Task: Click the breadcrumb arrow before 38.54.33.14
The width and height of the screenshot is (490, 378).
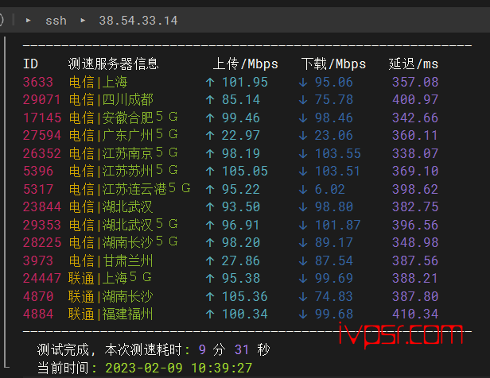Action: (83, 21)
